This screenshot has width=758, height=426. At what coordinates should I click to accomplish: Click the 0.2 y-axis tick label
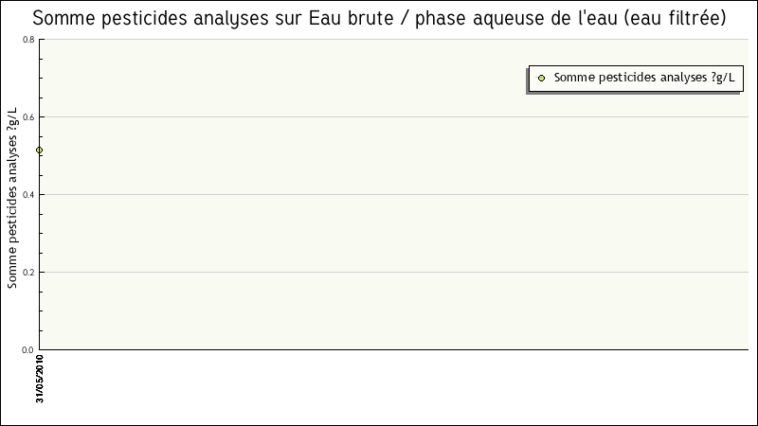click(x=27, y=273)
